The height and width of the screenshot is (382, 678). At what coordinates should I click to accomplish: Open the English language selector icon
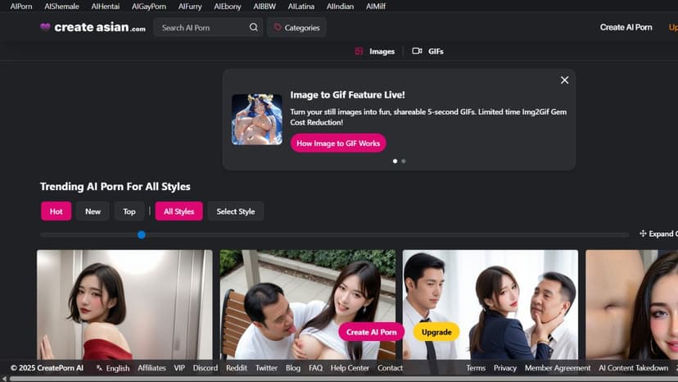(x=99, y=368)
